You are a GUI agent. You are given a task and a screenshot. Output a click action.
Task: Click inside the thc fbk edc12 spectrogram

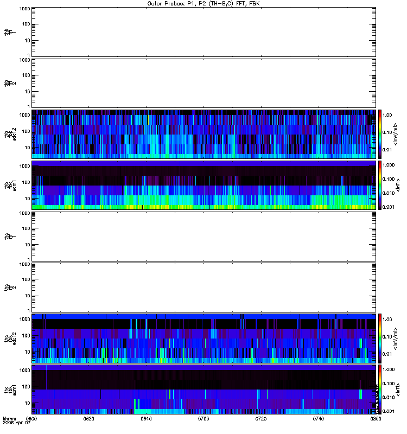point(203,339)
